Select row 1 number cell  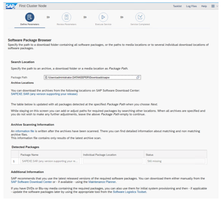click(x=14, y=161)
